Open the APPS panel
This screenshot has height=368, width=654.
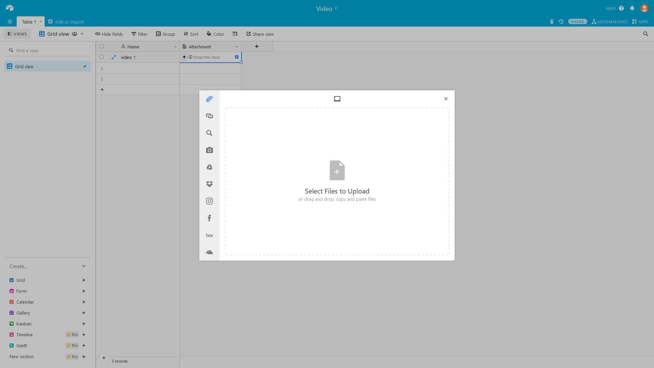click(x=640, y=21)
